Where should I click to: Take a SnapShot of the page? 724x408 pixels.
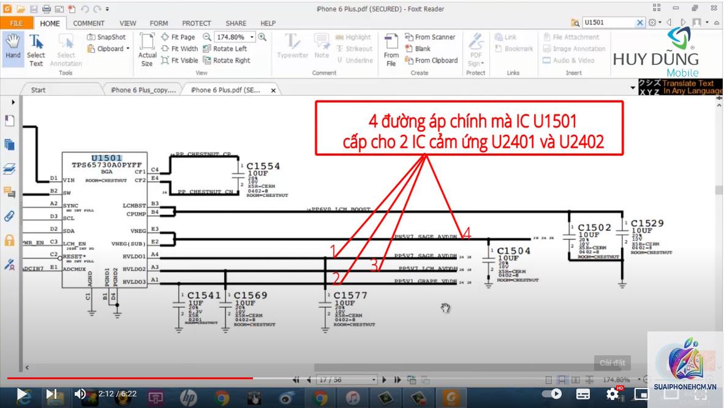point(107,37)
